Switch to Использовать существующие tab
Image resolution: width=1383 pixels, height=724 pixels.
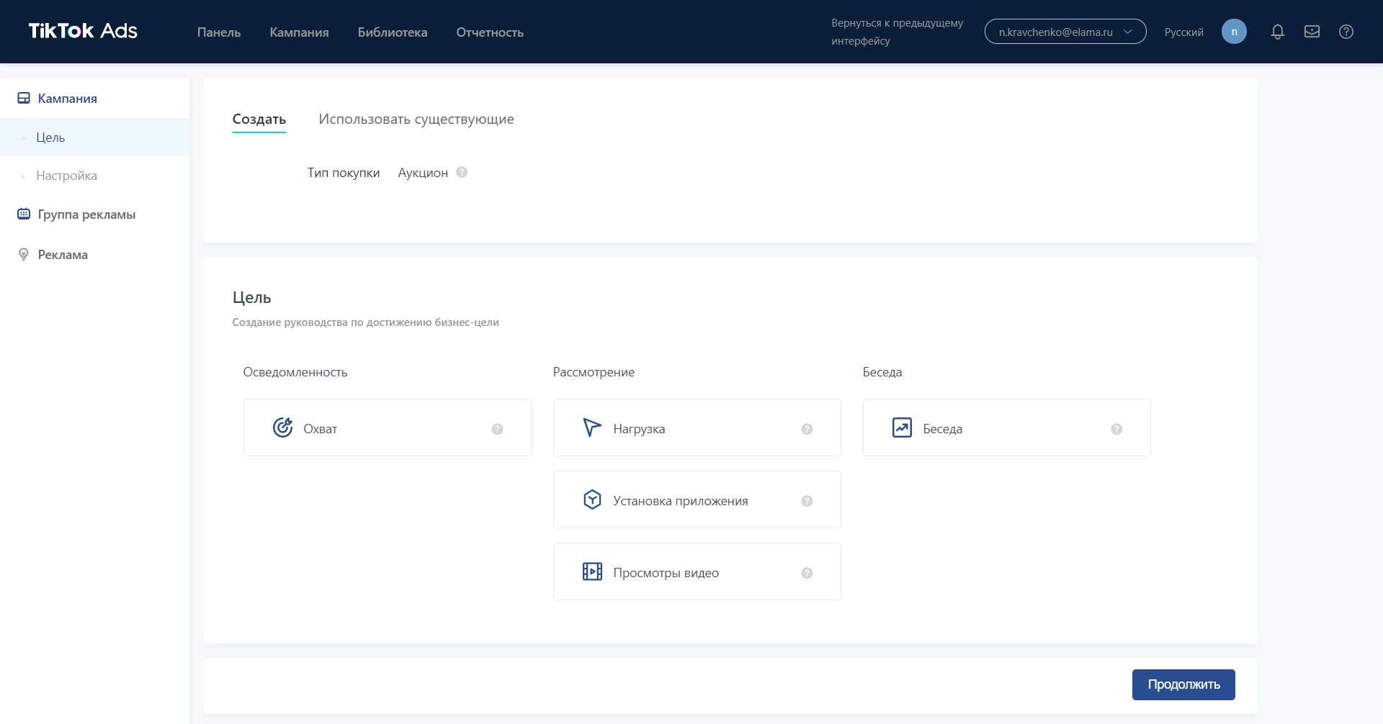coord(416,119)
